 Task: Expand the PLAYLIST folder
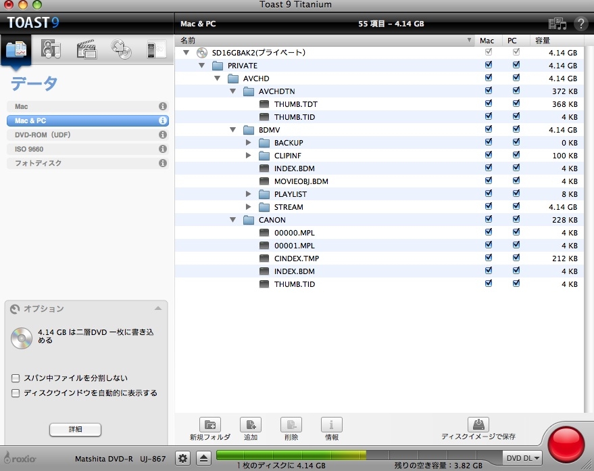coord(249,194)
